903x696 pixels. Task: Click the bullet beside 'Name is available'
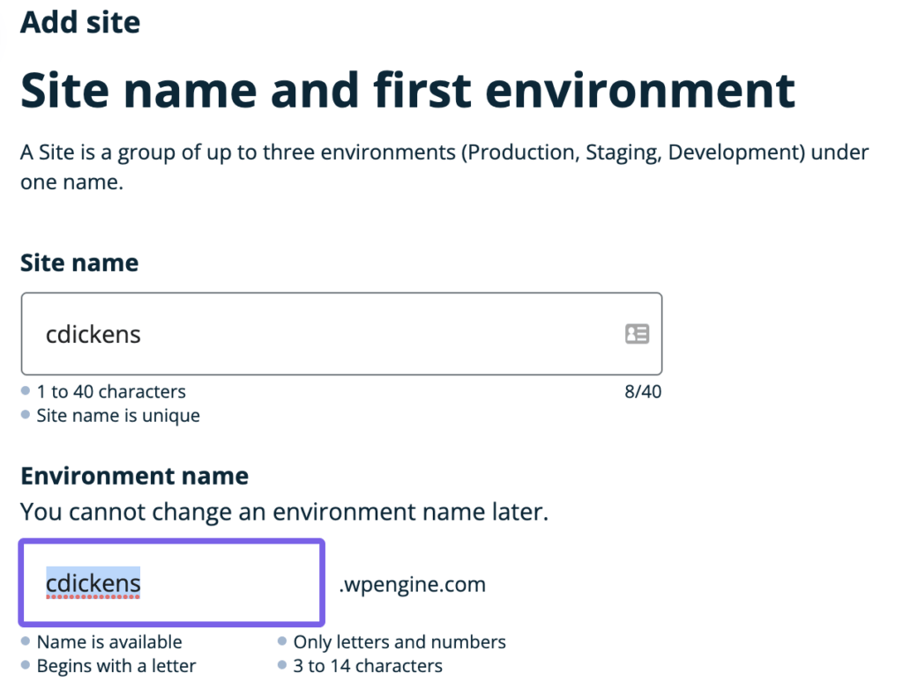26,641
